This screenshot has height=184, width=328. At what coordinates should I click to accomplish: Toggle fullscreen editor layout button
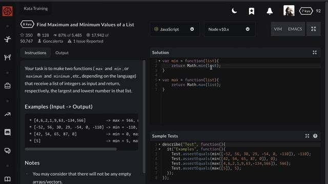click(x=313, y=29)
